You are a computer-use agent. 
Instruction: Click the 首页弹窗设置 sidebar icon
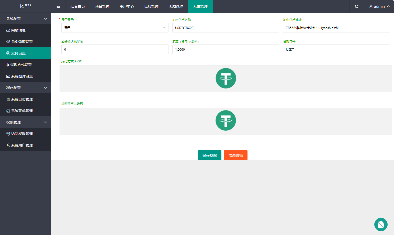(8, 42)
